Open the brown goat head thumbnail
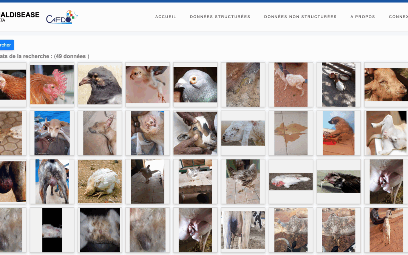 coord(386,85)
